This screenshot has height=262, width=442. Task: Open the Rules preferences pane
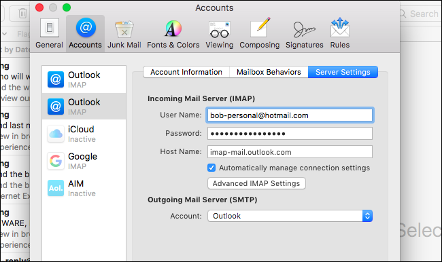point(340,33)
